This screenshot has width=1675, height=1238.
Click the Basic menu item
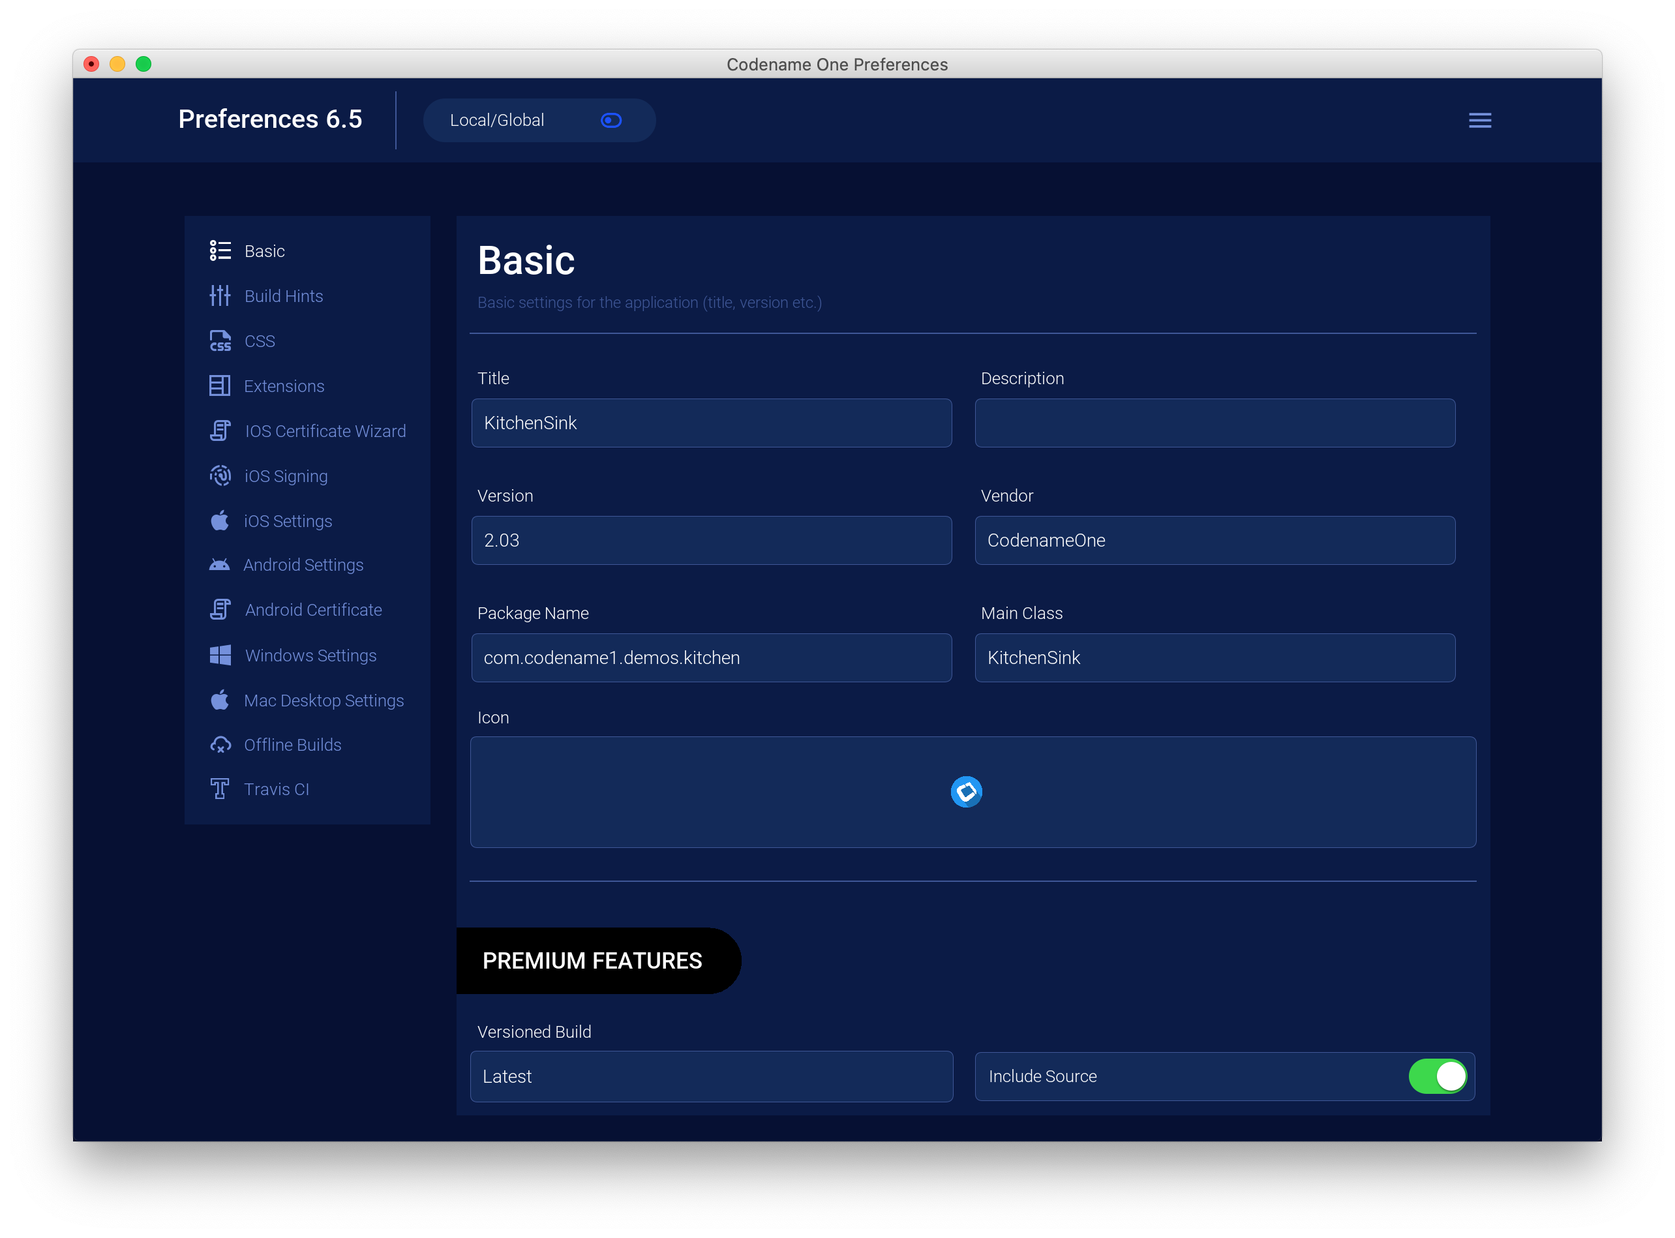point(265,251)
